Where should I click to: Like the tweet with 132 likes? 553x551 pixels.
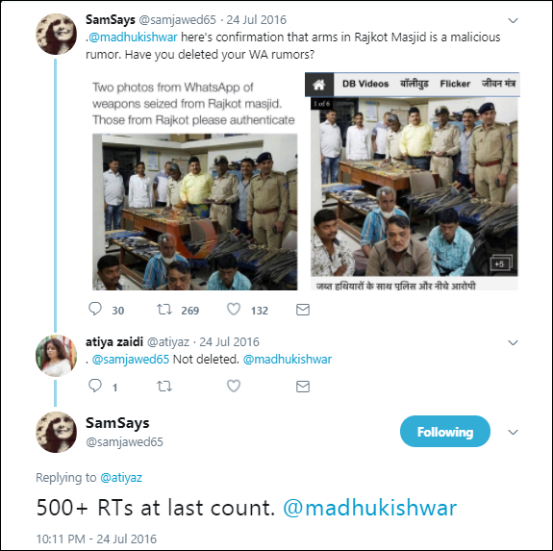(x=234, y=310)
